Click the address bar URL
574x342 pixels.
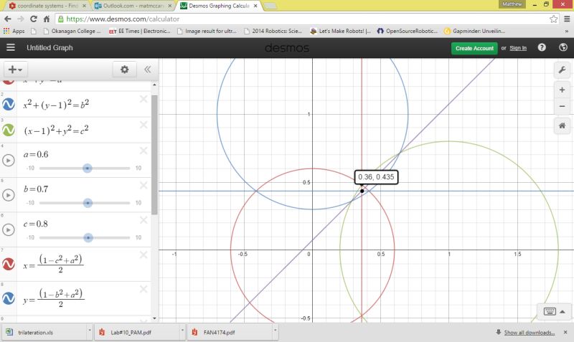(123, 19)
